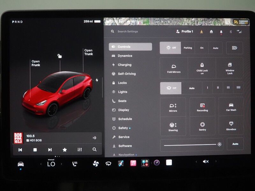Open the Dynamics settings section
Screen dimensions: 255x191
click(122, 56)
